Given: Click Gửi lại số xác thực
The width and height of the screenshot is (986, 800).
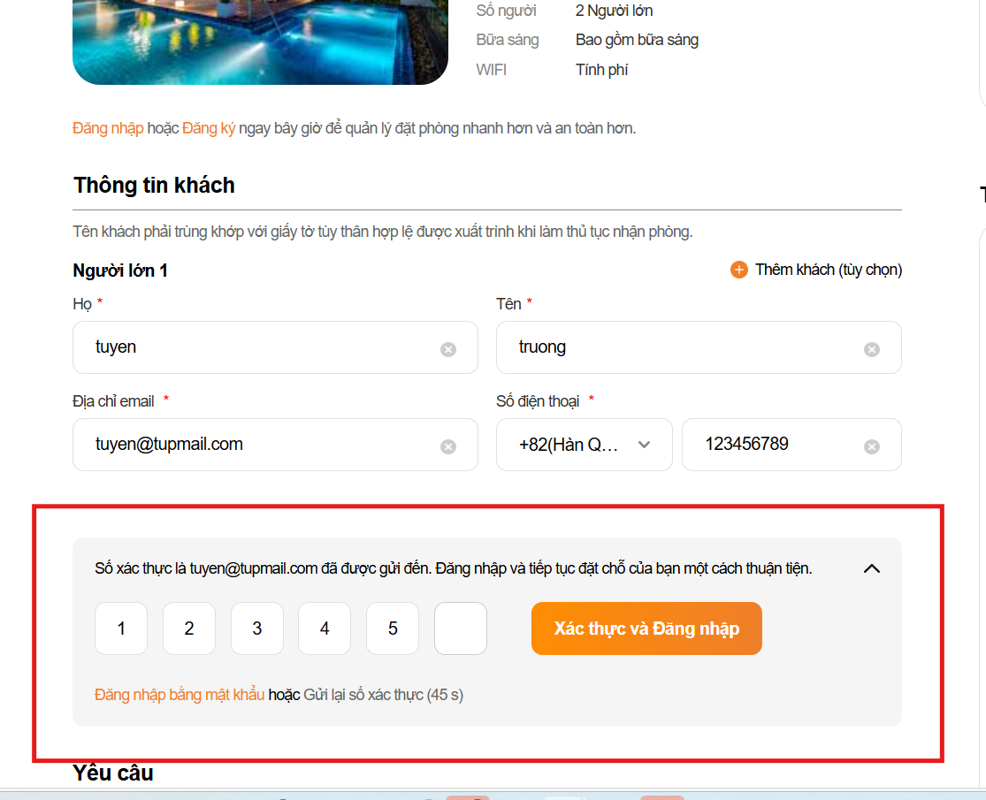Looking at the screenshot, I should [363, 695].
